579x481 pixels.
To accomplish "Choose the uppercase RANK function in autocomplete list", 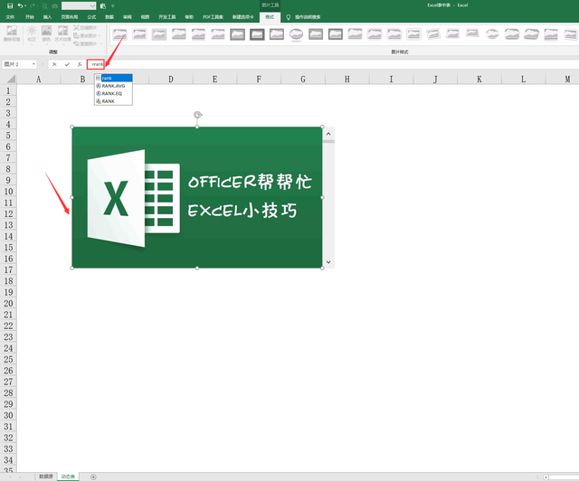I will (x=113, y=101).
